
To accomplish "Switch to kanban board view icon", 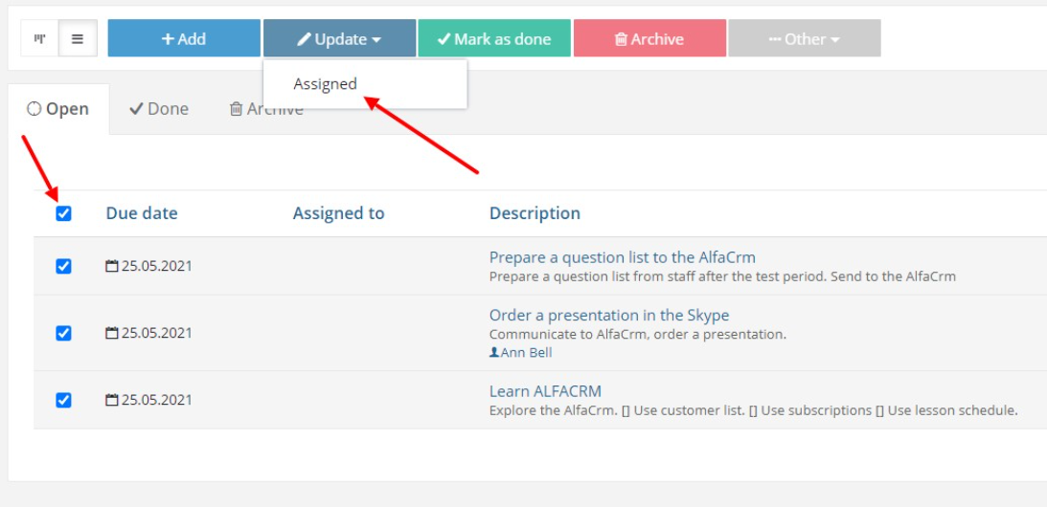I will (40, 38).
